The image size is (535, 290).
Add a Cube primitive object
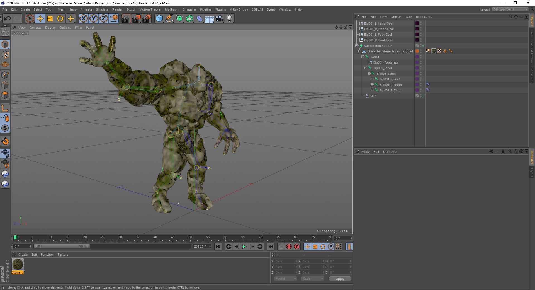pyautogui.click(x=159, y=19)
